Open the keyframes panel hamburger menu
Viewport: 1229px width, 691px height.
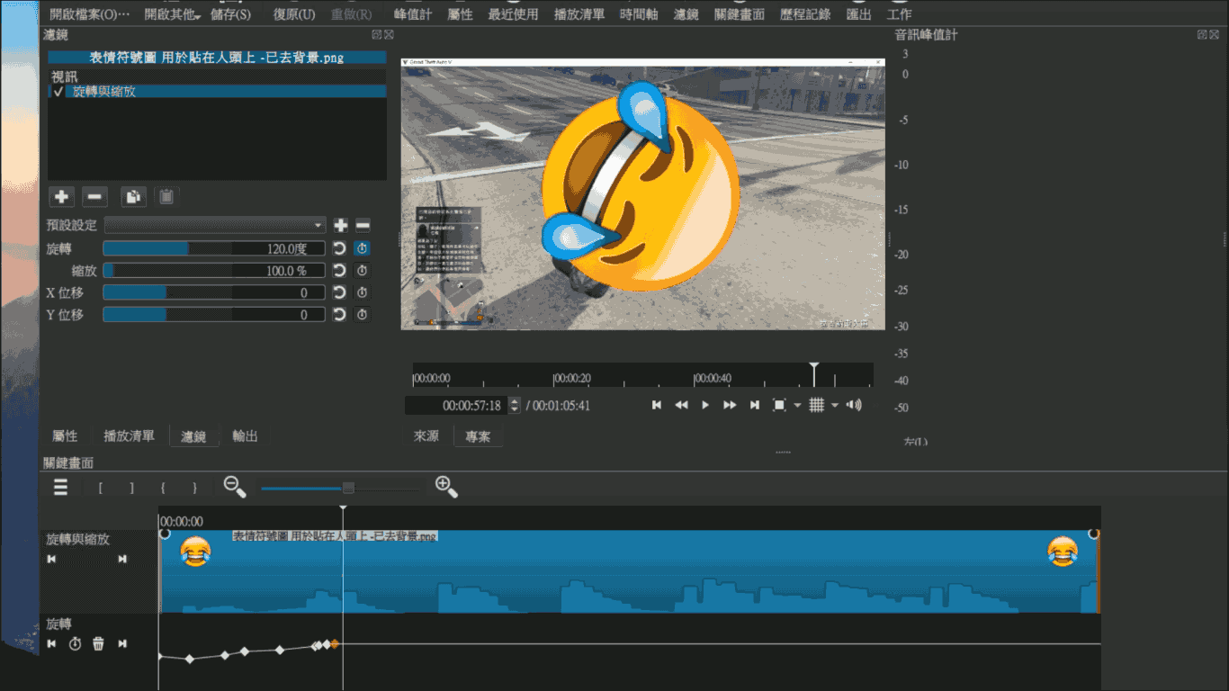(x=60, y=488)
